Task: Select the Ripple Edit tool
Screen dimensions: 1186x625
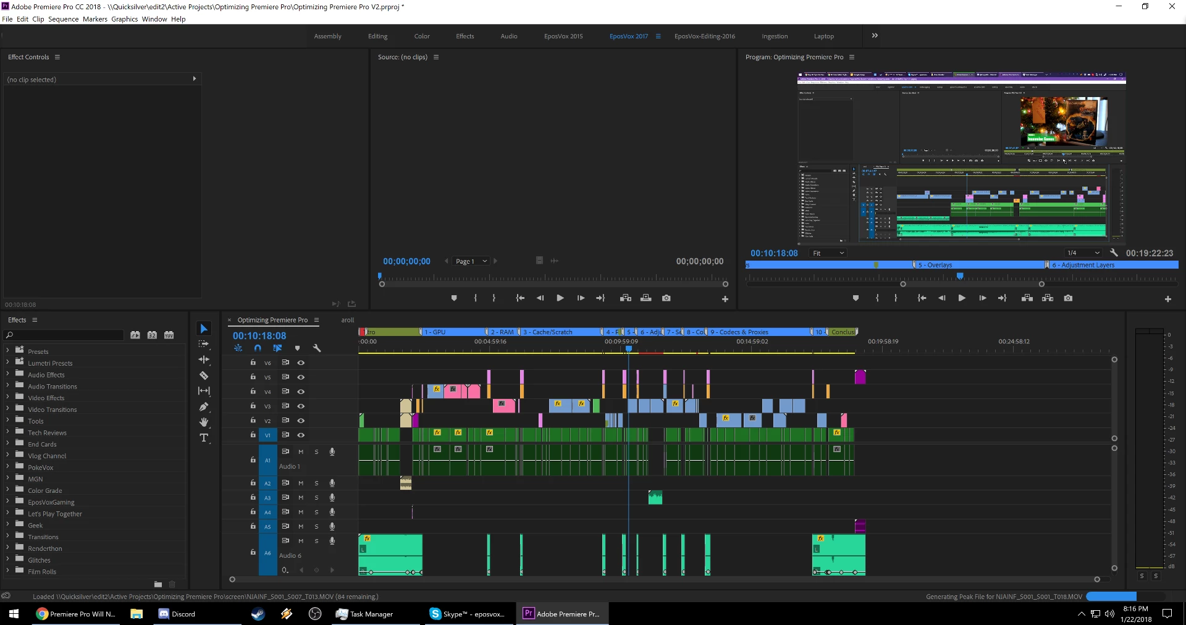Action: coord(204,359)
